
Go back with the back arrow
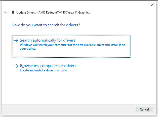click(6, 12)
